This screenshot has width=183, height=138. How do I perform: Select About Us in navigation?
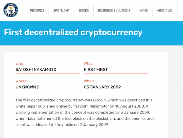(x=164, y=10)
